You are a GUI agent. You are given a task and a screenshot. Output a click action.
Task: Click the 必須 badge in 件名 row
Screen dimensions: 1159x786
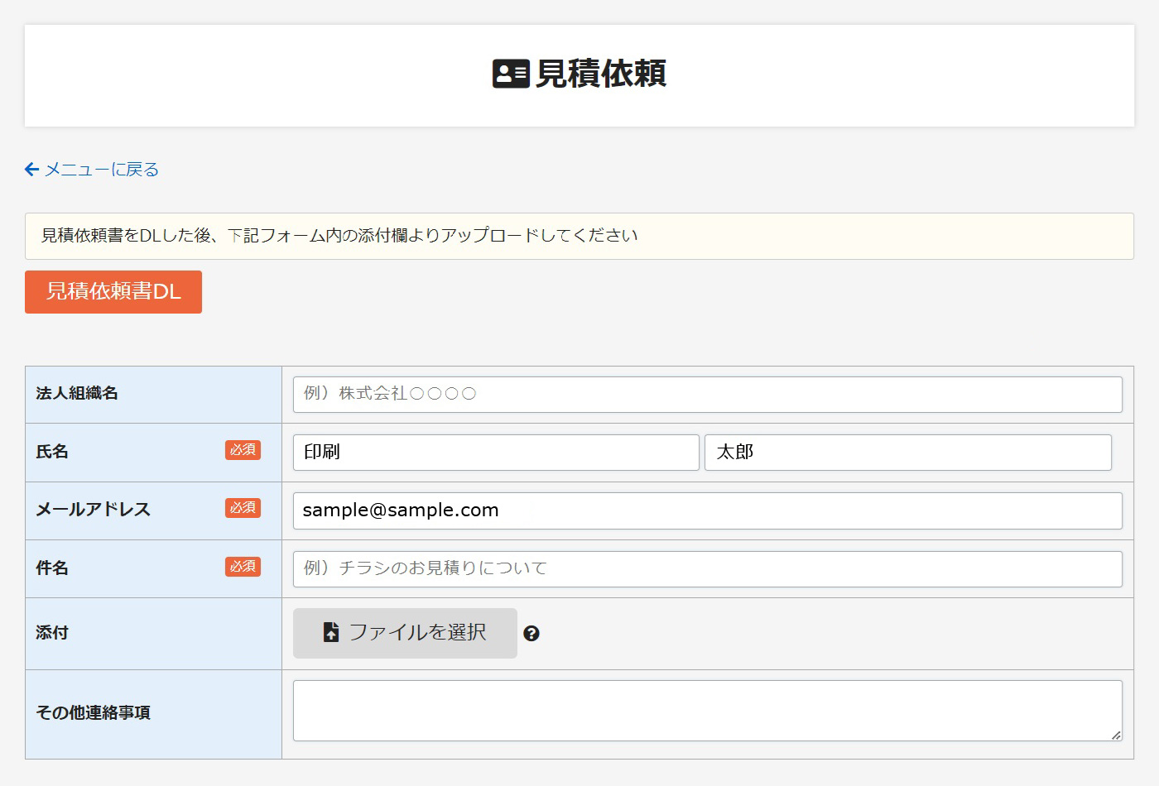[x=243, y=567]
